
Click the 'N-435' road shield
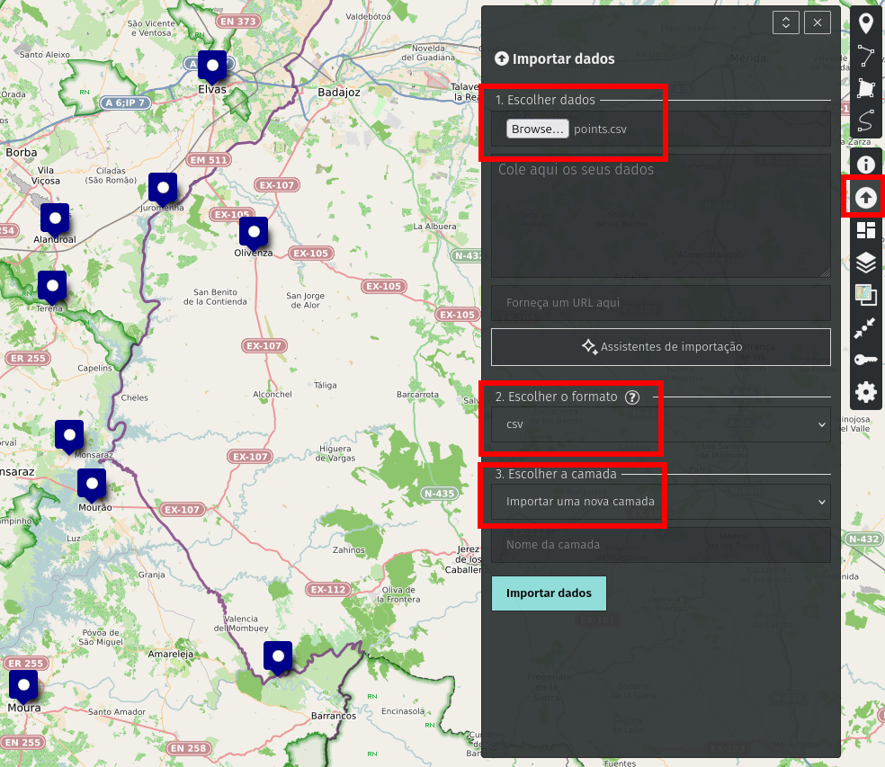439,494
